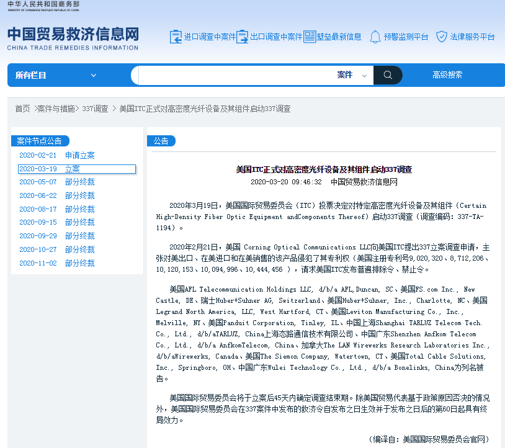This screenshot has height=448, width=505.
Task: Open the 进口调查中案件 import cases icon
Action: [x=176, y=37]
